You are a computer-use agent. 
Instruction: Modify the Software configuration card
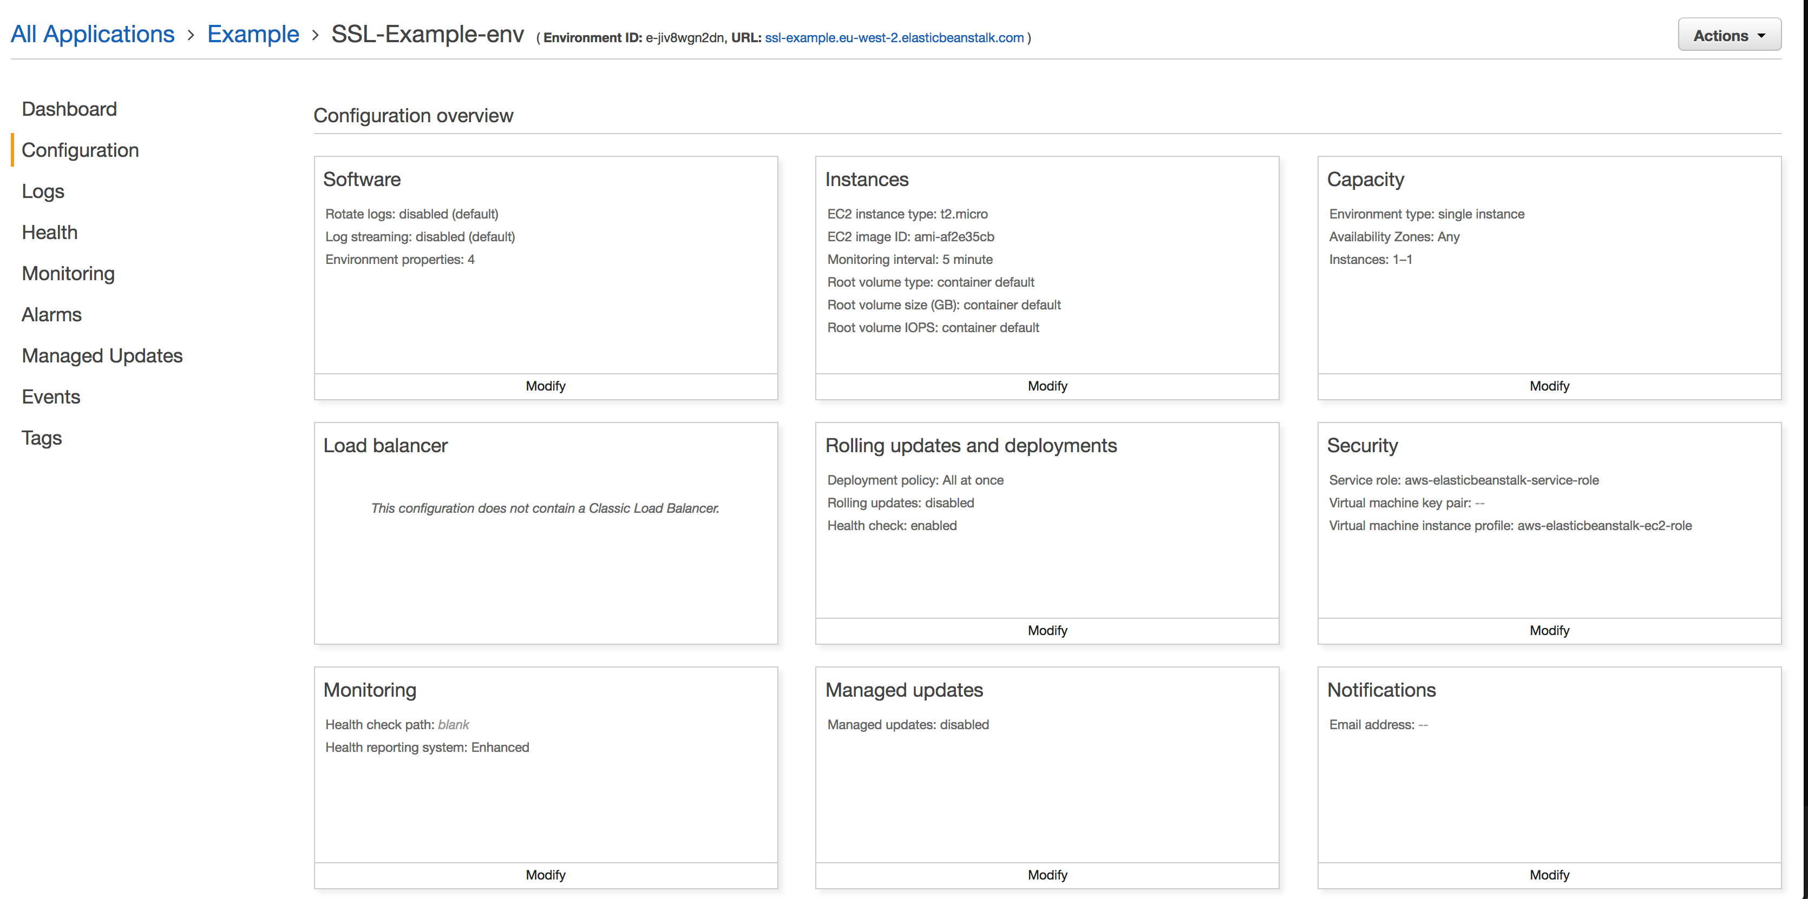pos(545,386)
